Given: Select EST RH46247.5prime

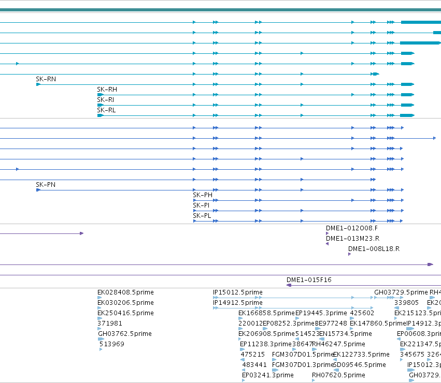Looking at the screenshot, I should click(x=339, y=344).
